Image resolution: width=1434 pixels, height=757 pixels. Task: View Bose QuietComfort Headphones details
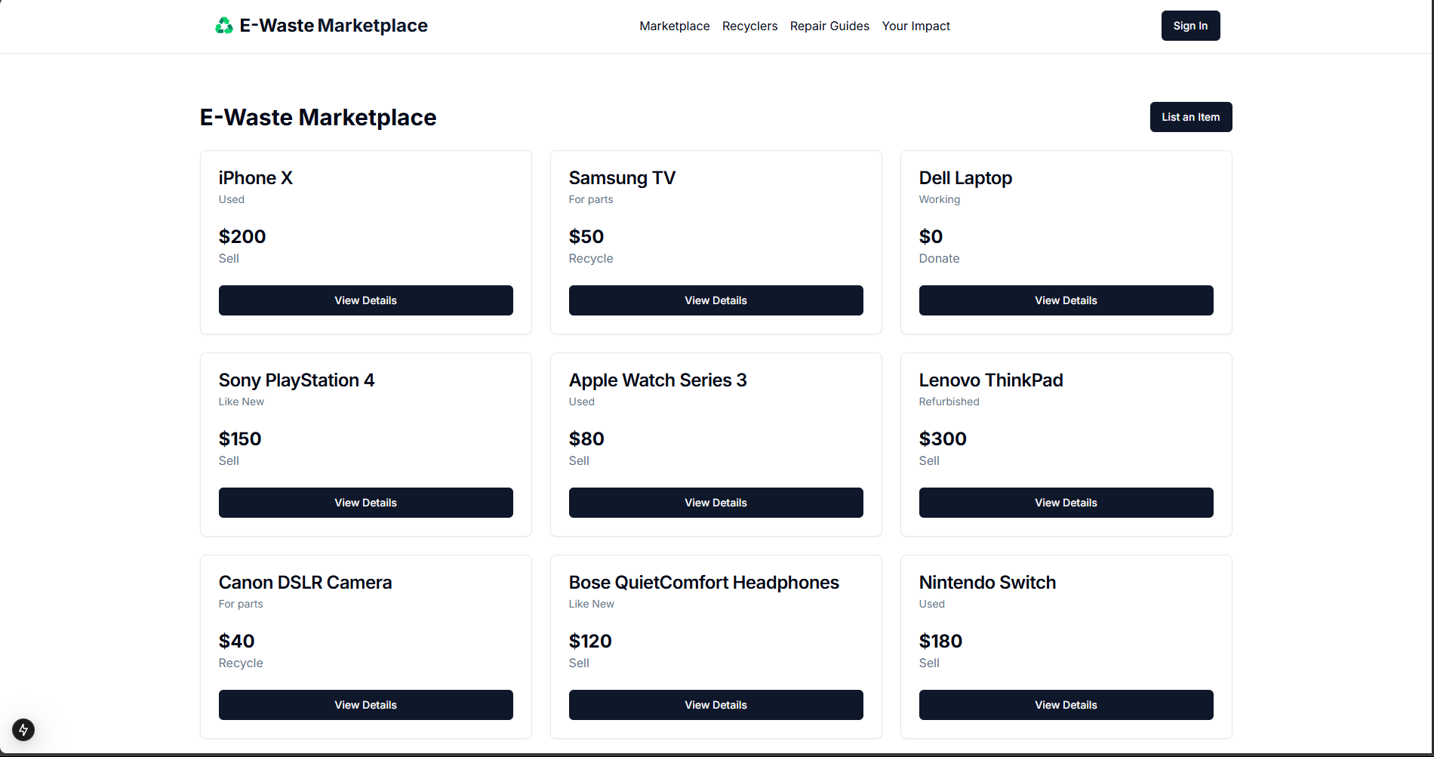click(715, 704)
